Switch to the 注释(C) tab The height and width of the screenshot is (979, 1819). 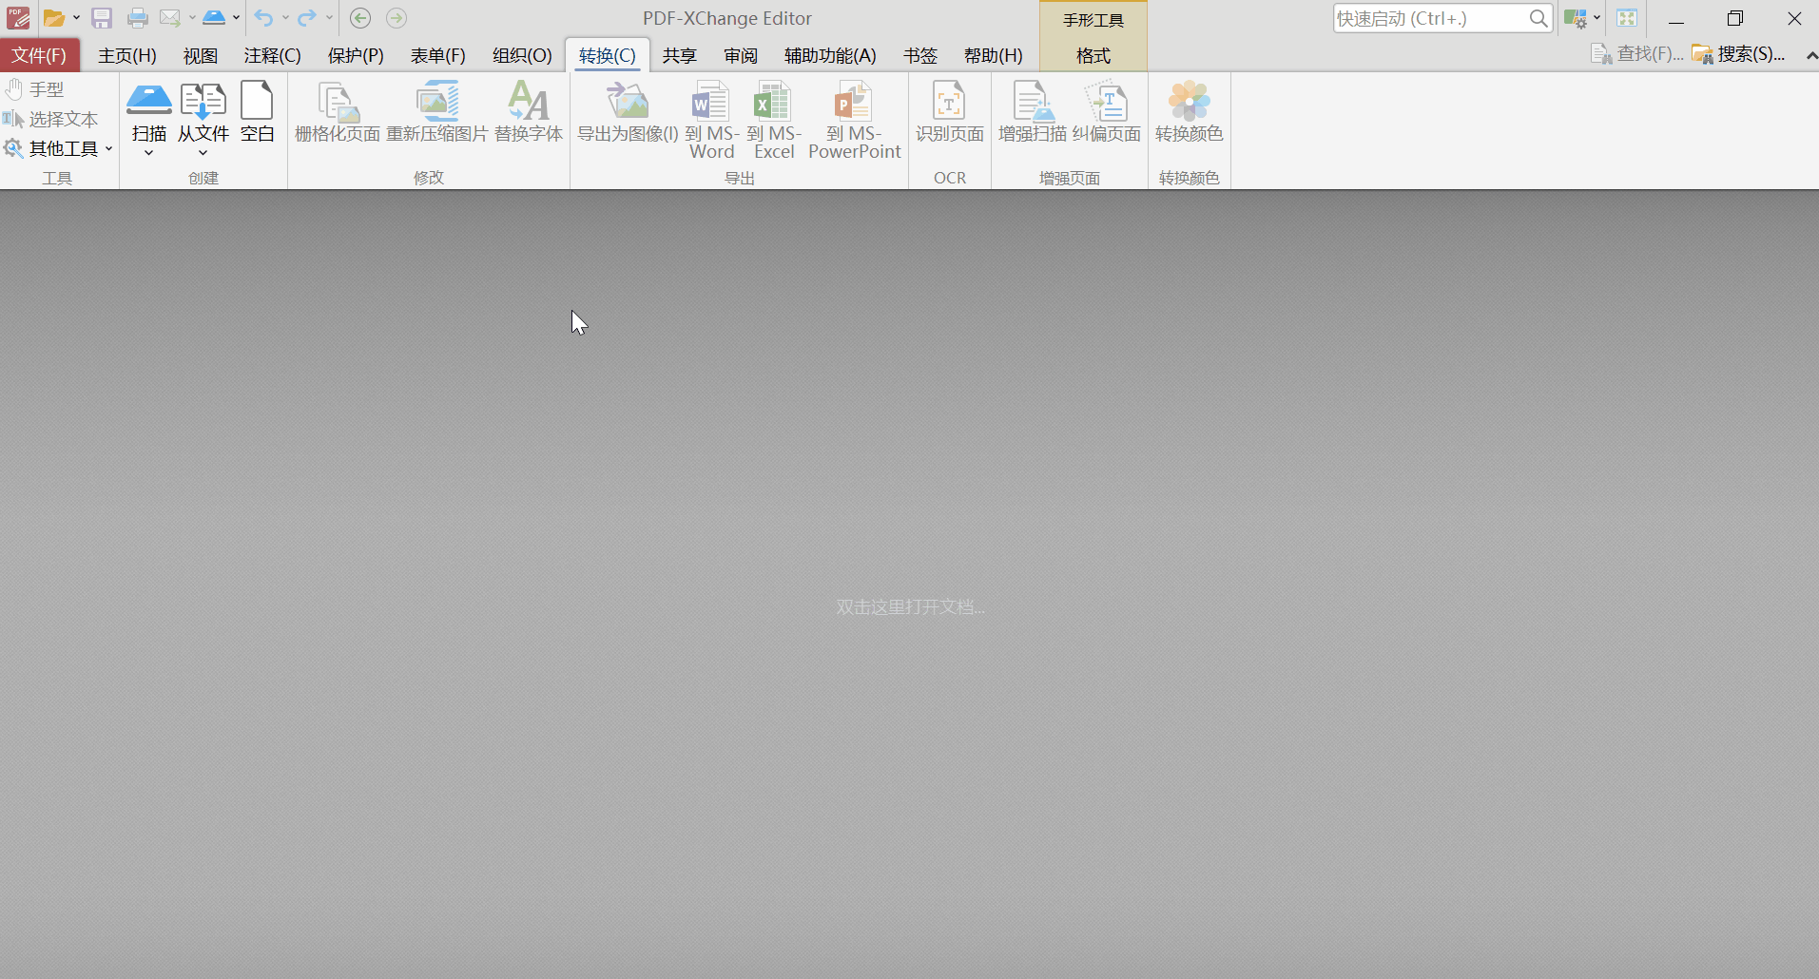pyautogui.click(x=273, y=55)
